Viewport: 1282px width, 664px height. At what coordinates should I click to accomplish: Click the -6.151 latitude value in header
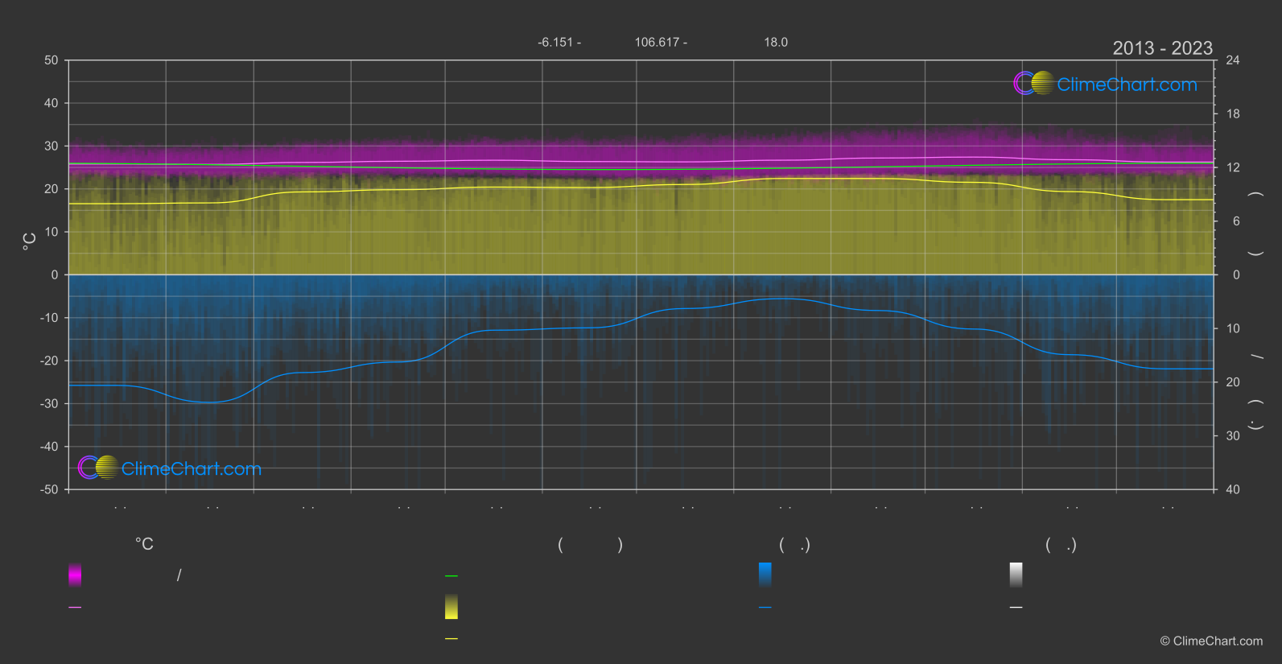coord(559,43)
